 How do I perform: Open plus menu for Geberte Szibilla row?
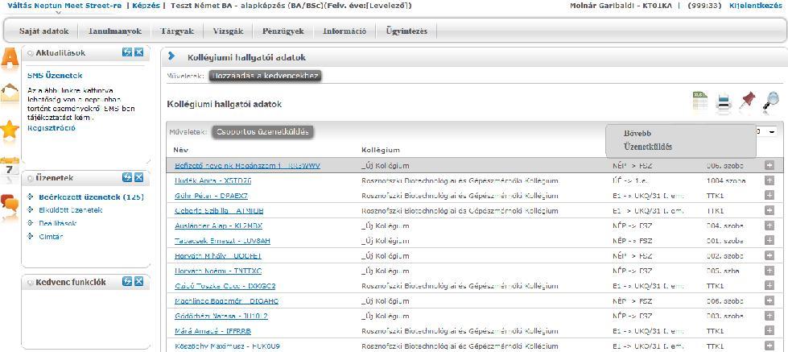click(769, 211)
